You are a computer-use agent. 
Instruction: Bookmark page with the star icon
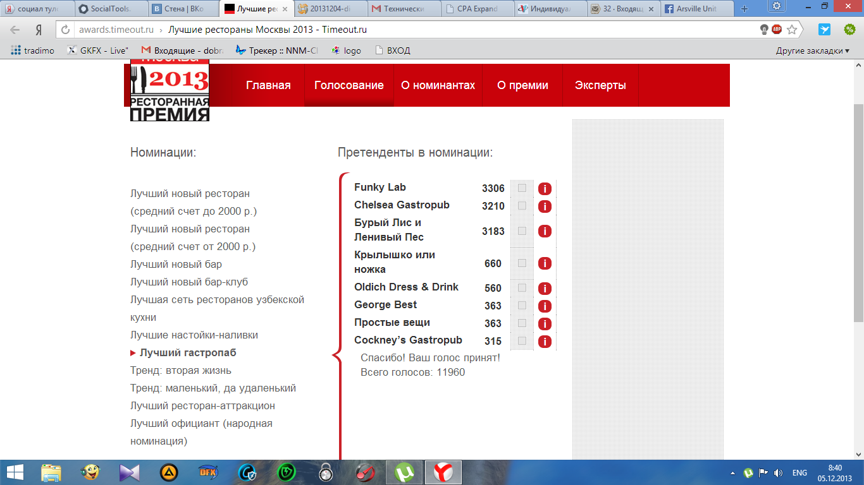tap(792, 30)
